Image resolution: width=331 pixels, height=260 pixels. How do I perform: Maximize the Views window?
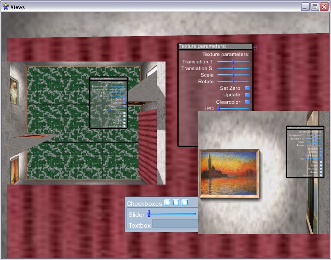point(315,7)
